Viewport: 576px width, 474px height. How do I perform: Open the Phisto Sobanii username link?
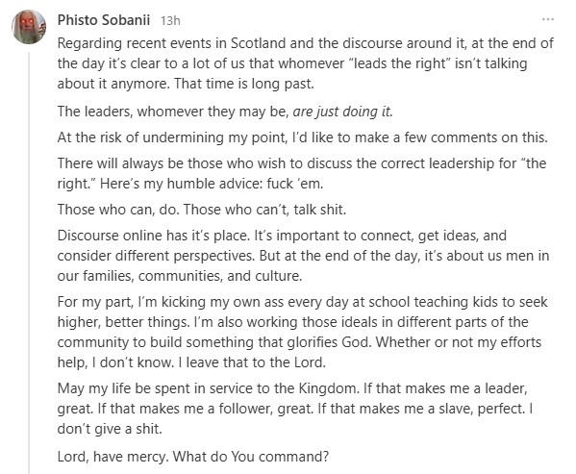(x=104, y=20)
